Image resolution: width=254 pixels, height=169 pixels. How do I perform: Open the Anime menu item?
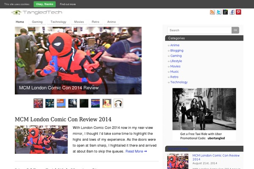pos(111,22)
